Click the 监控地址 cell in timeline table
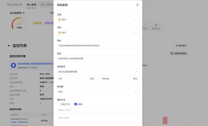This screenshot has height=126, width=208. 44,121
